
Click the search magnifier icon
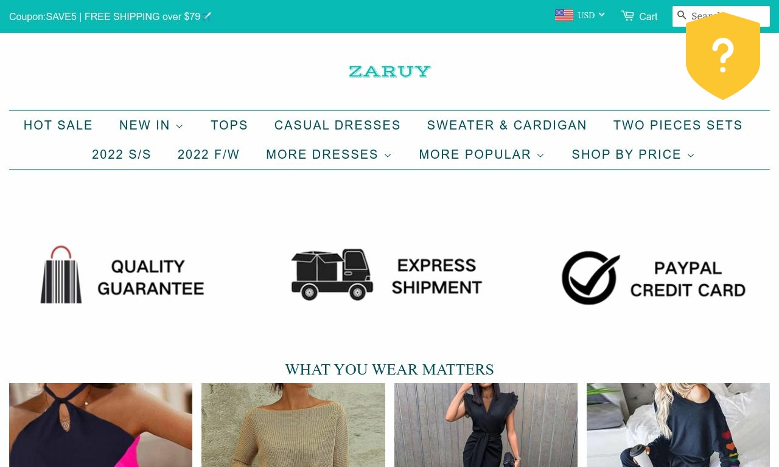click(682, 15)
